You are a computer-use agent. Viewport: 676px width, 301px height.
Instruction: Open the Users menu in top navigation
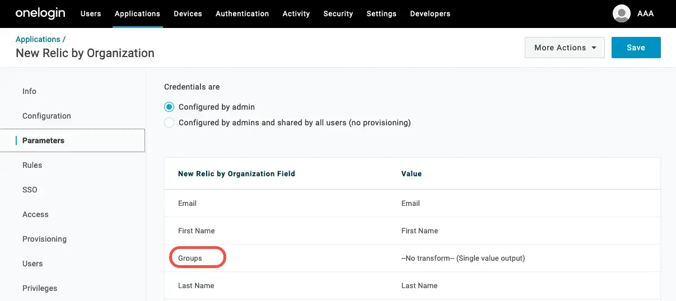(x=91, y=13)
